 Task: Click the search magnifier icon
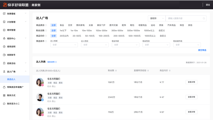point(204,19)
